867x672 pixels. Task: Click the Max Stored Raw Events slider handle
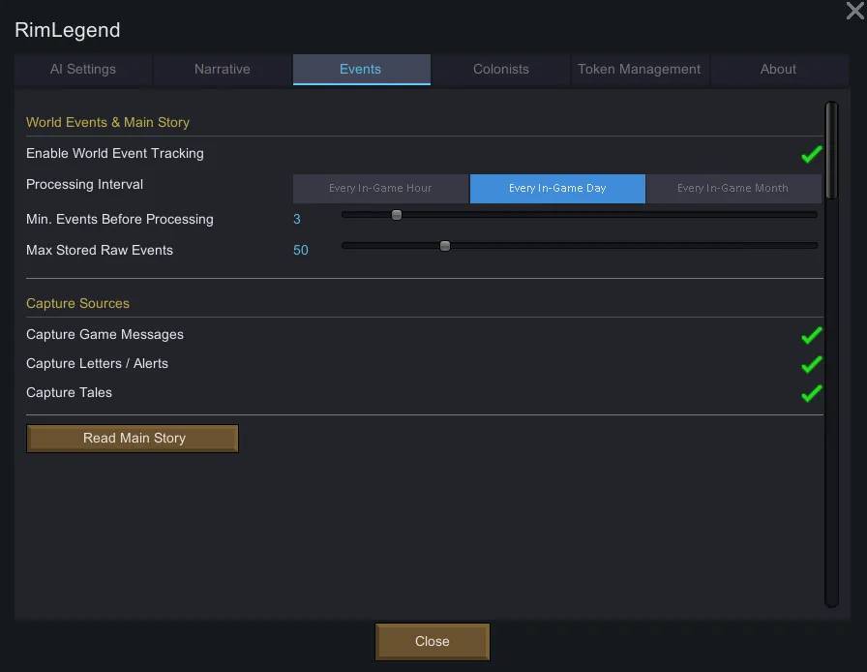click(x=445, y=246)
